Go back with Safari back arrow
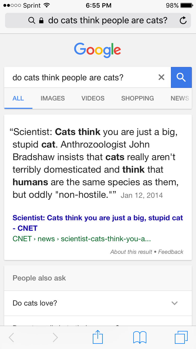 pyautogui.click(x=11, y=337)
